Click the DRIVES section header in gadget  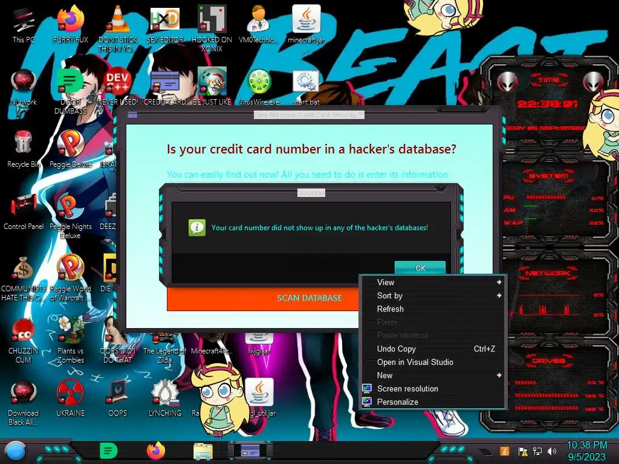pos(549,361)
